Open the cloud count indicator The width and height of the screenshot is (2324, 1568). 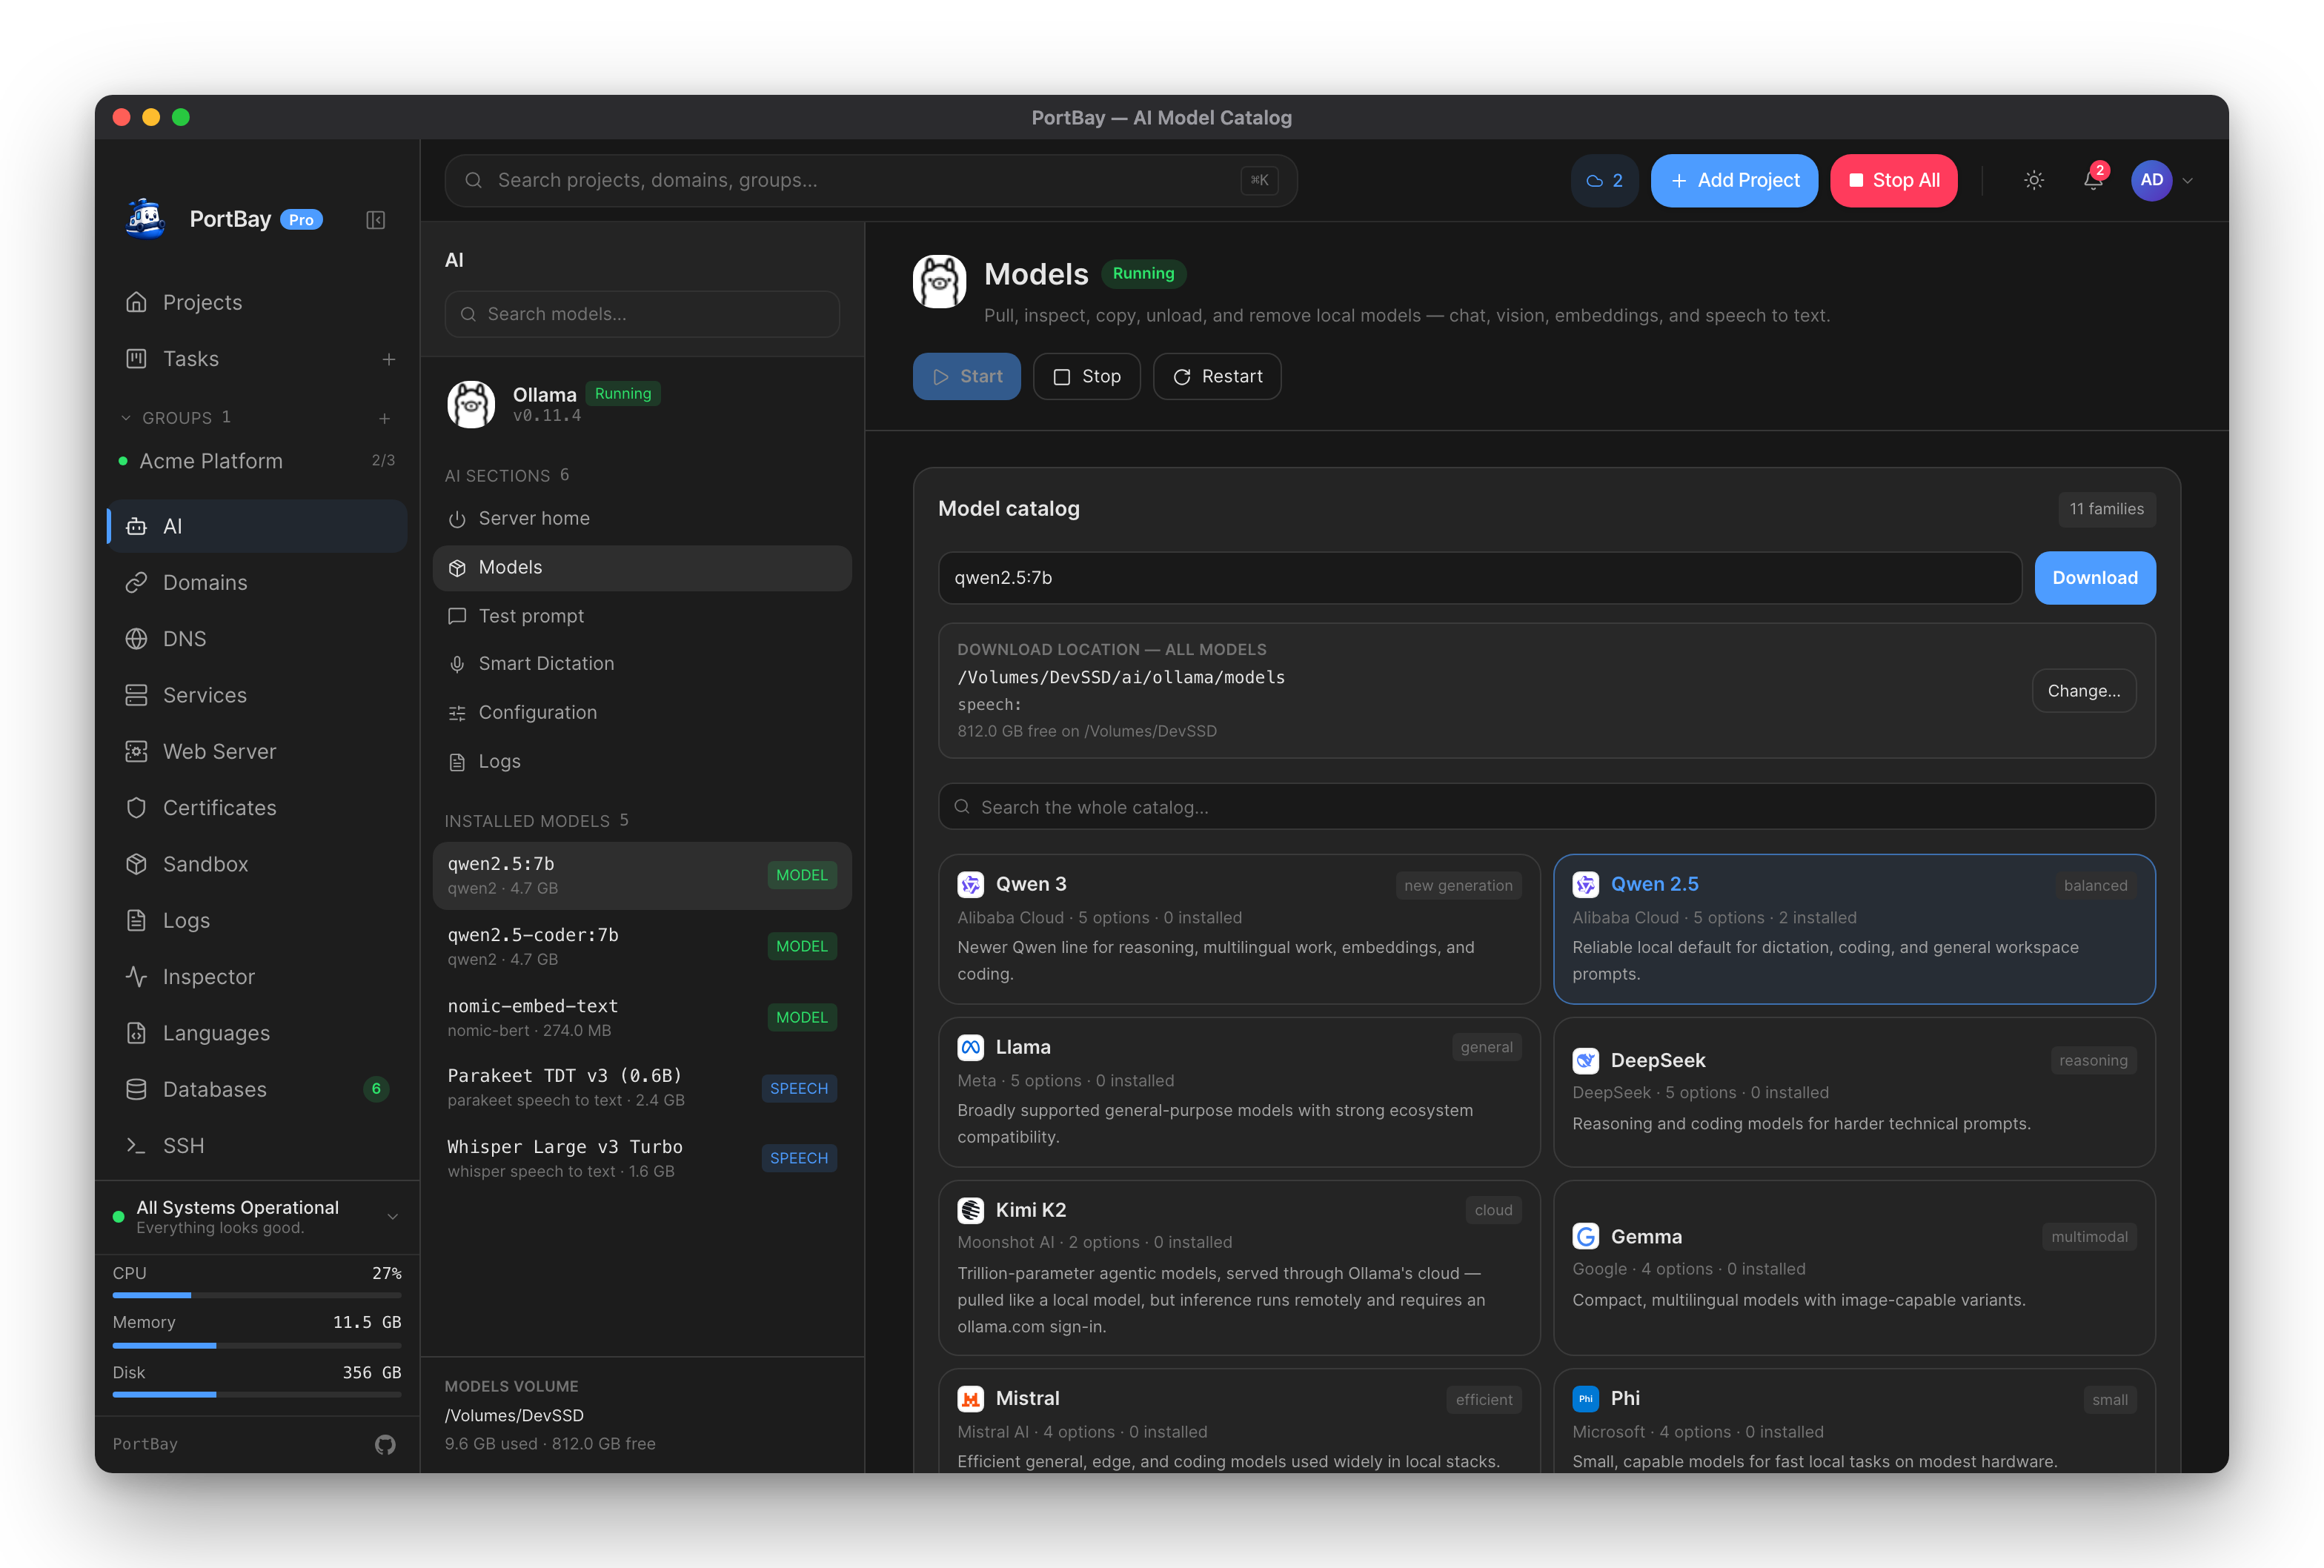click(x=1604, y=180)
